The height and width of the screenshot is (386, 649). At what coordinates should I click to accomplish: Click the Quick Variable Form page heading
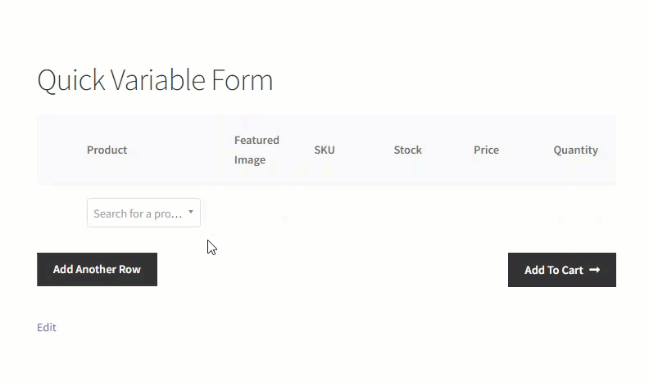[155, 80]
